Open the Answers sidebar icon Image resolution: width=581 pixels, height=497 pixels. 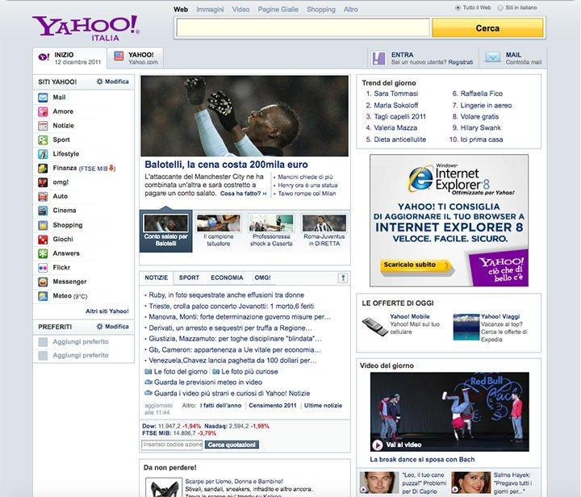[x=43, y=253]
